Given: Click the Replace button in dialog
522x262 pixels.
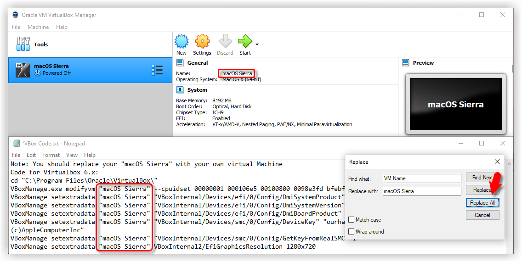Looking at the screenshot, I should pyautogui.click(x=482, y=190).
